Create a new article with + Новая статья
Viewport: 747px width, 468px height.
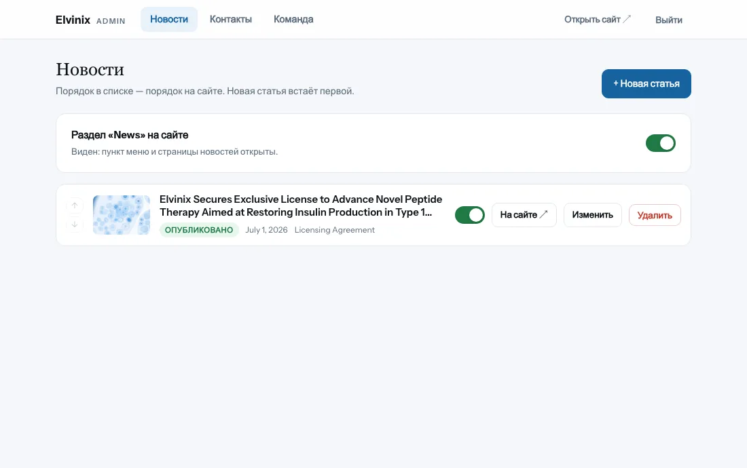646,83
